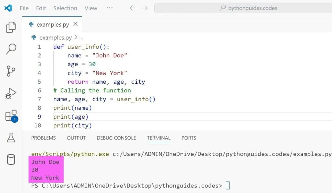The image size is (332, 193).
Task: Click the Python icon on examples.py tab
Action: [x=31, y=24]
